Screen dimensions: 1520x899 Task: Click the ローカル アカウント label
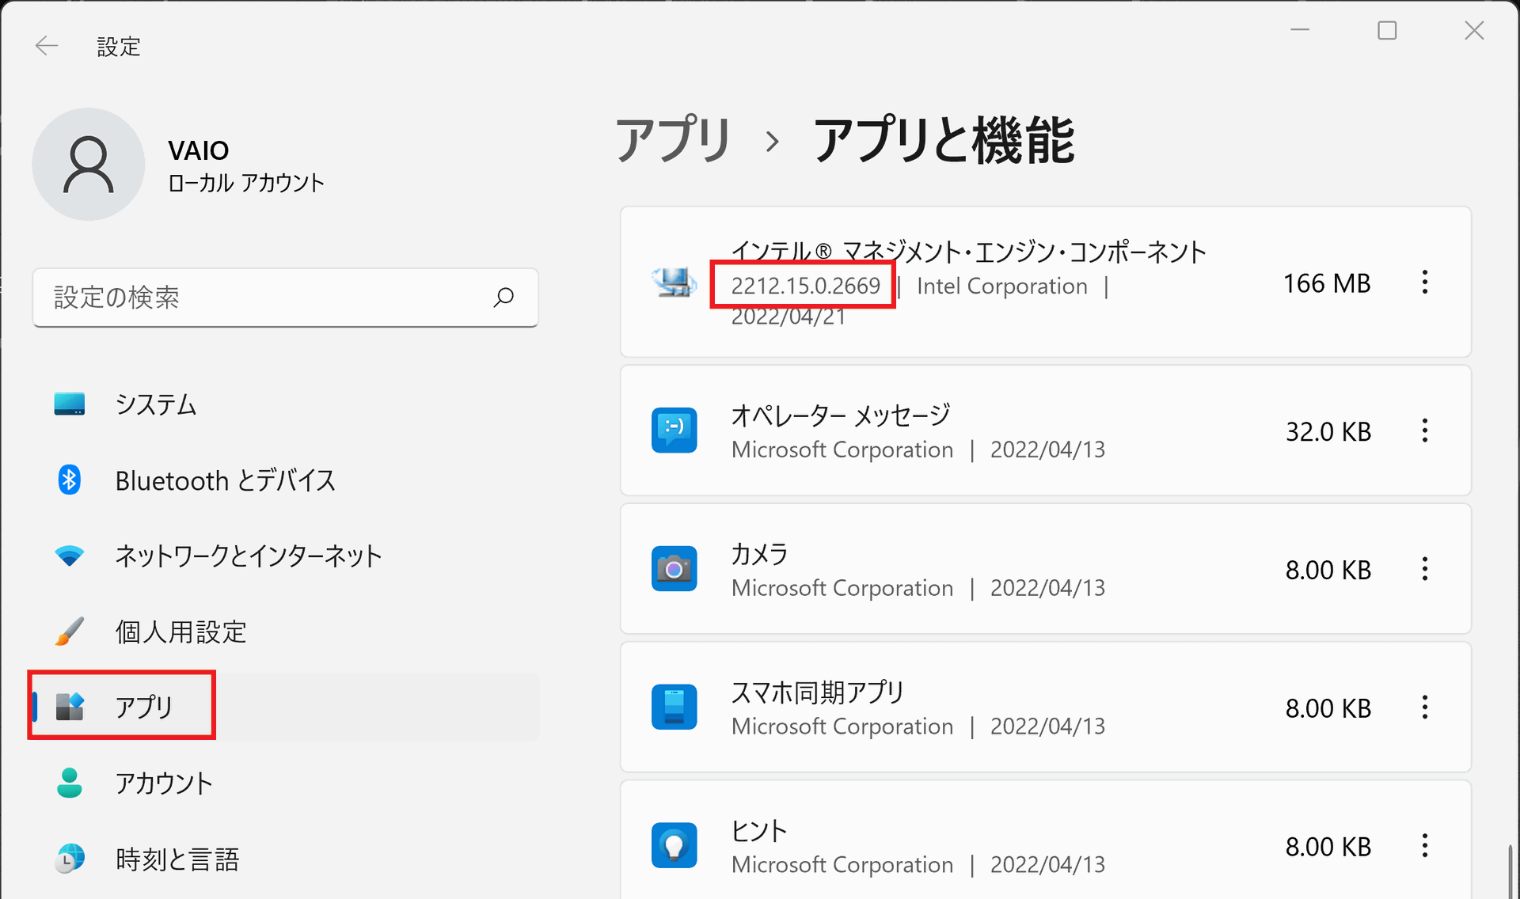coord(246,183)
